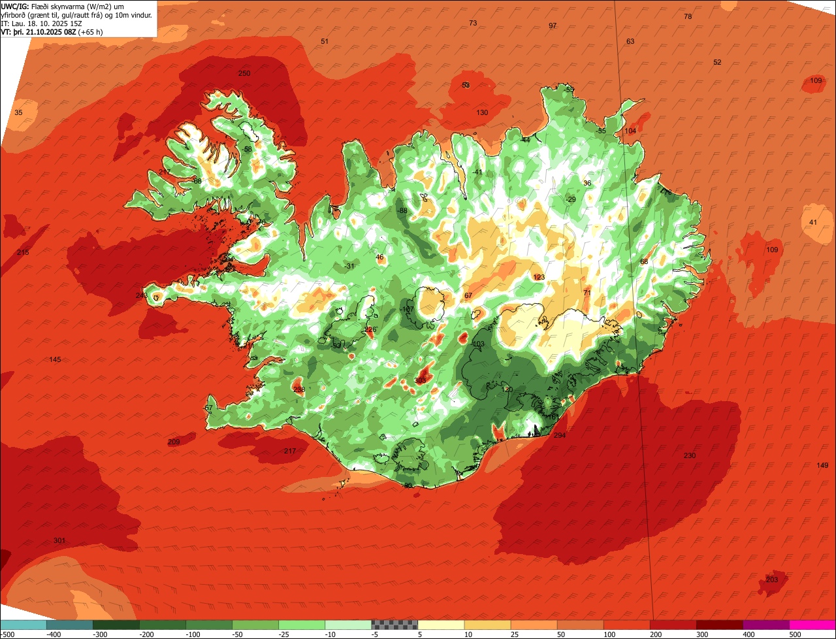Image resolution: width=836 pixels, height=639 pixels.
Task: Click the negative value -29
Action: (x=571, y=199)
